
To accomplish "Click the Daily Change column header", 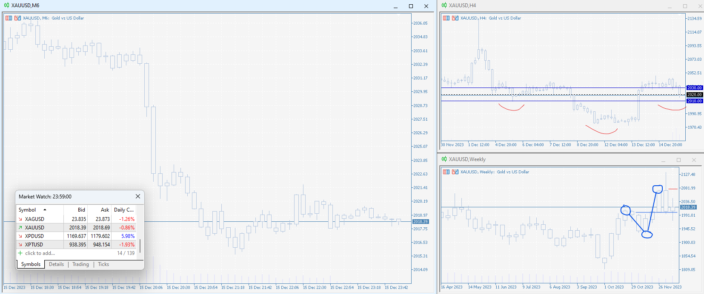I will pyautogui.click(x=123, y=210).
